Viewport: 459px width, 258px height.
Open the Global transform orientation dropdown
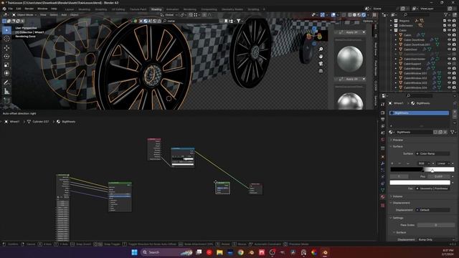[x=170, y=15]
